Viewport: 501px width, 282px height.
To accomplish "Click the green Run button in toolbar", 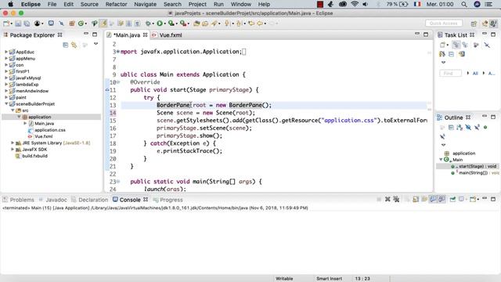I will [159, 23].
